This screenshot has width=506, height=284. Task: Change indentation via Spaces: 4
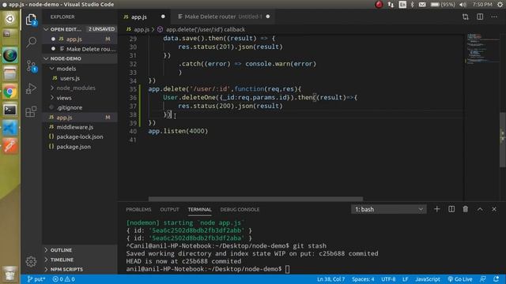[x=363, y=279]
